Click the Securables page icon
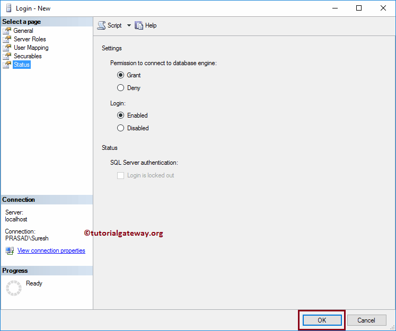Screen dimensions: 396x331 [x=7, y=56]
